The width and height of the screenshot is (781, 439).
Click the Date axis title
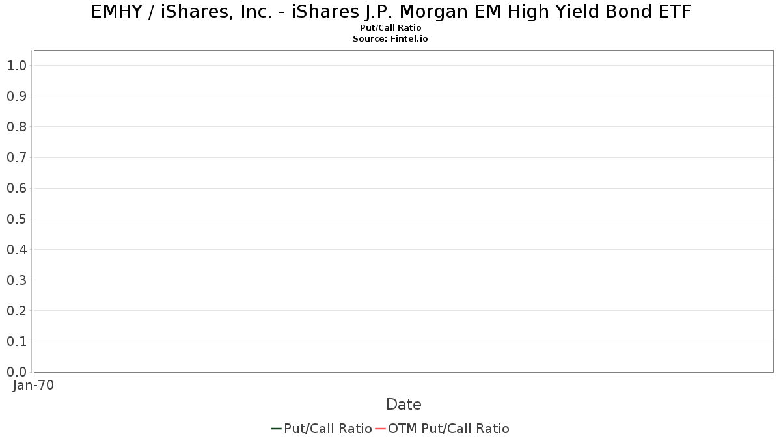(404, 405)
